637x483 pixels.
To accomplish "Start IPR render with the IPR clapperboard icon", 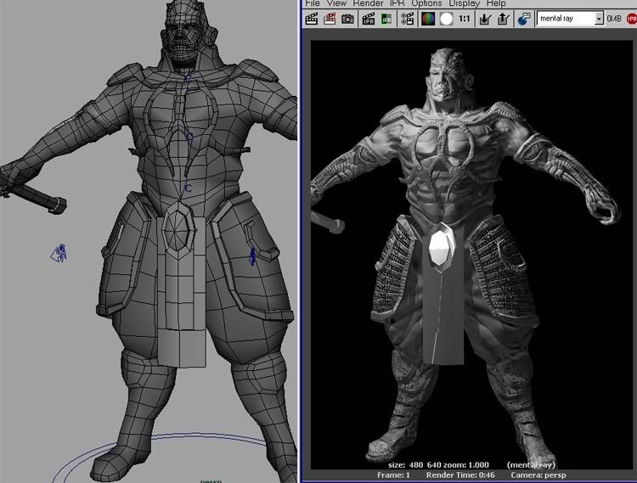I will tap(369, 19).
